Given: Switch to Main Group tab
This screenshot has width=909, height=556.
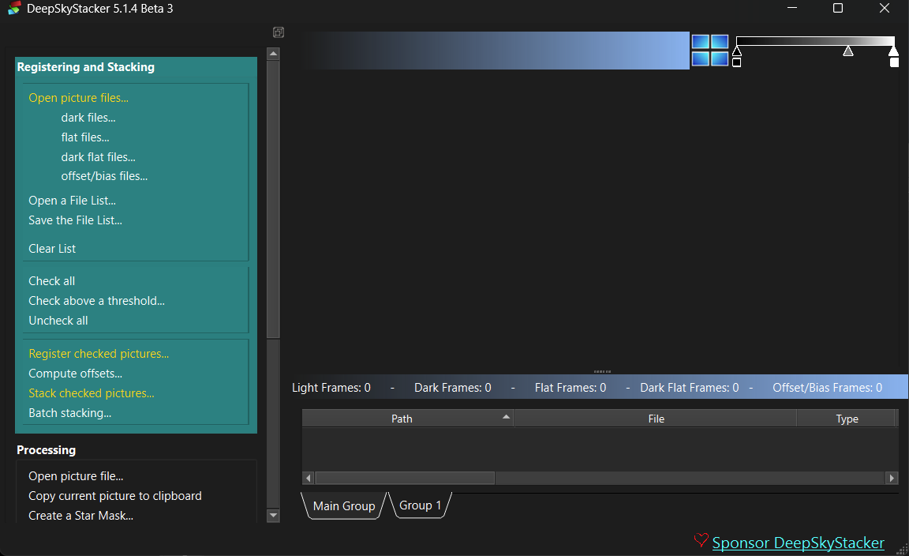Looking at the screenshot, I should point(344,506).
